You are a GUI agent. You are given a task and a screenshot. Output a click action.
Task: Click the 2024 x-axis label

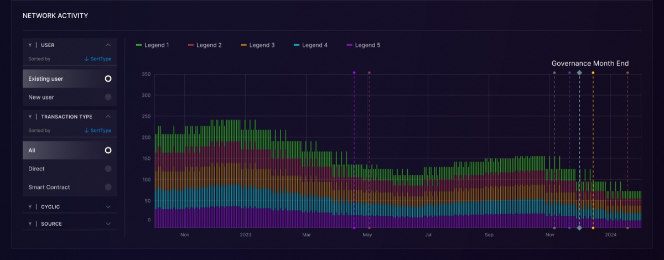(611, 235)
